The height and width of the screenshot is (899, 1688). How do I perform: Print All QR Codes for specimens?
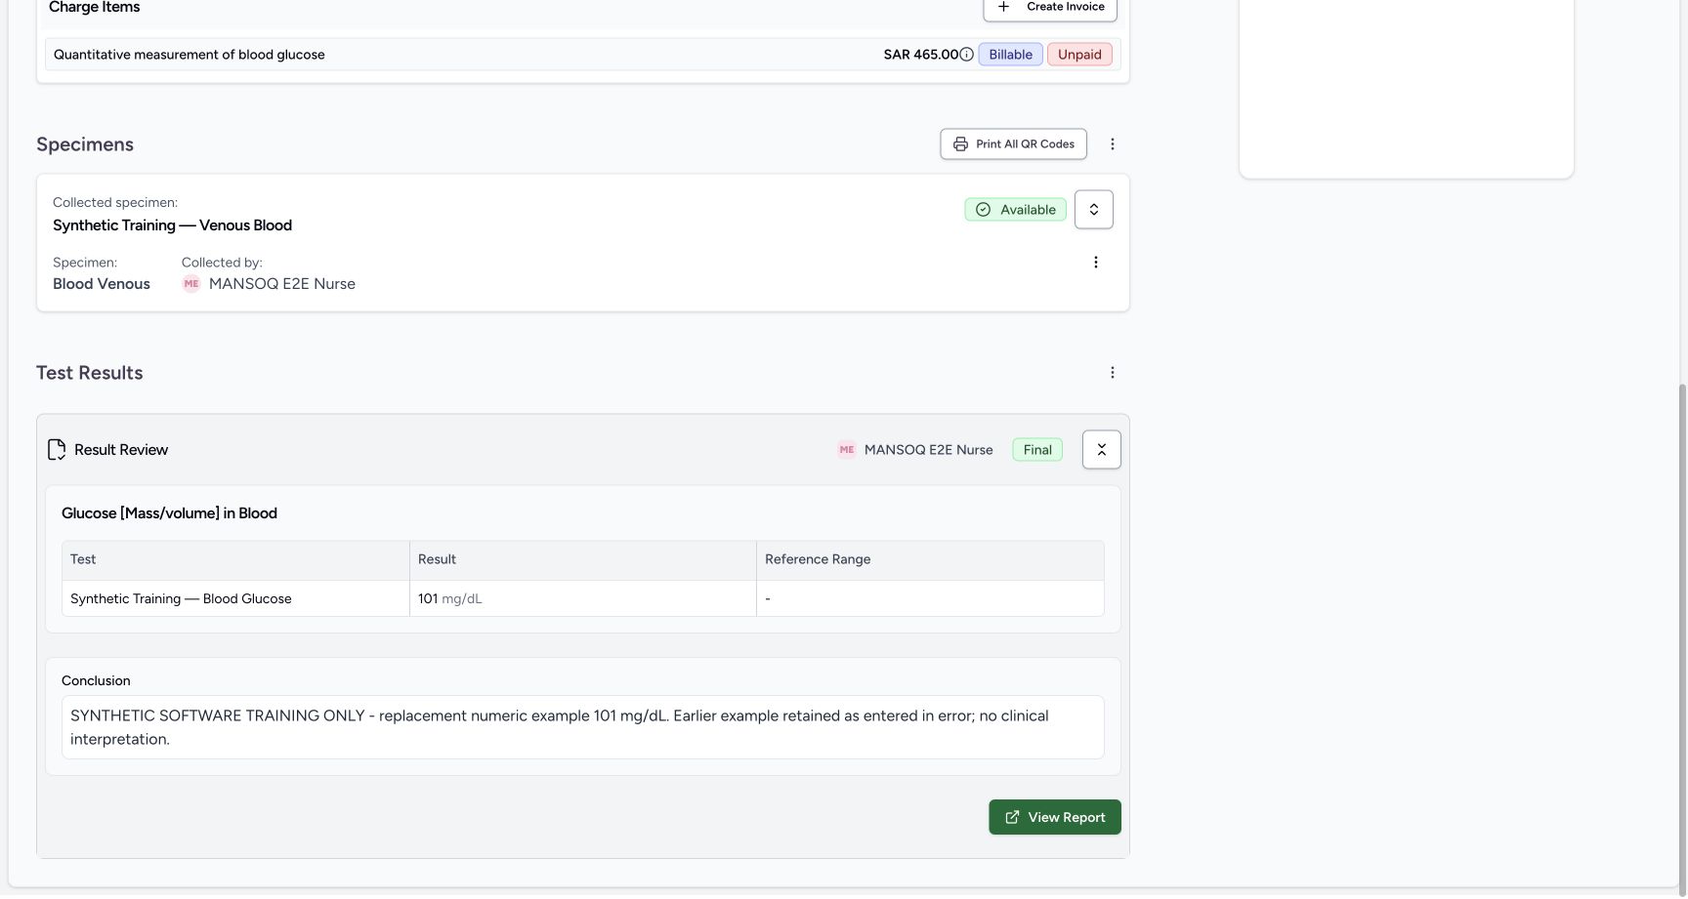click(x=1013, y=143)
